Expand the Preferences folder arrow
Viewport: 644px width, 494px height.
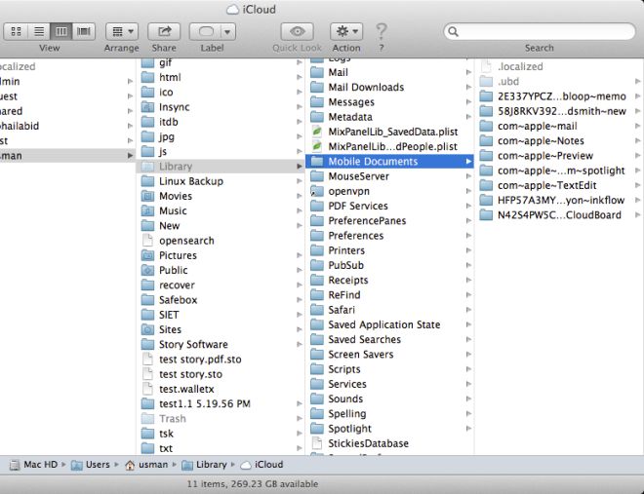[468, 236]
